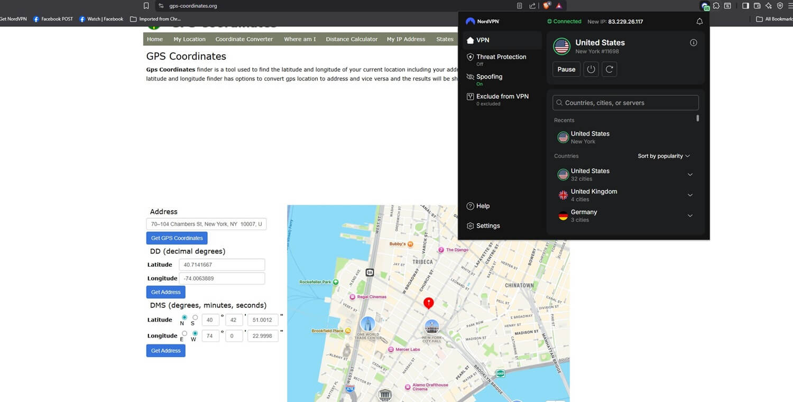Disconnect VPN using the power icon
793x402 pixels.
tap(591, 69)
